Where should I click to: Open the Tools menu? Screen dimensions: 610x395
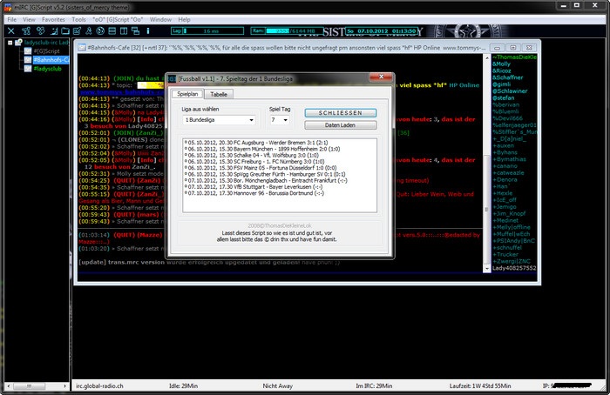(79, 19)
